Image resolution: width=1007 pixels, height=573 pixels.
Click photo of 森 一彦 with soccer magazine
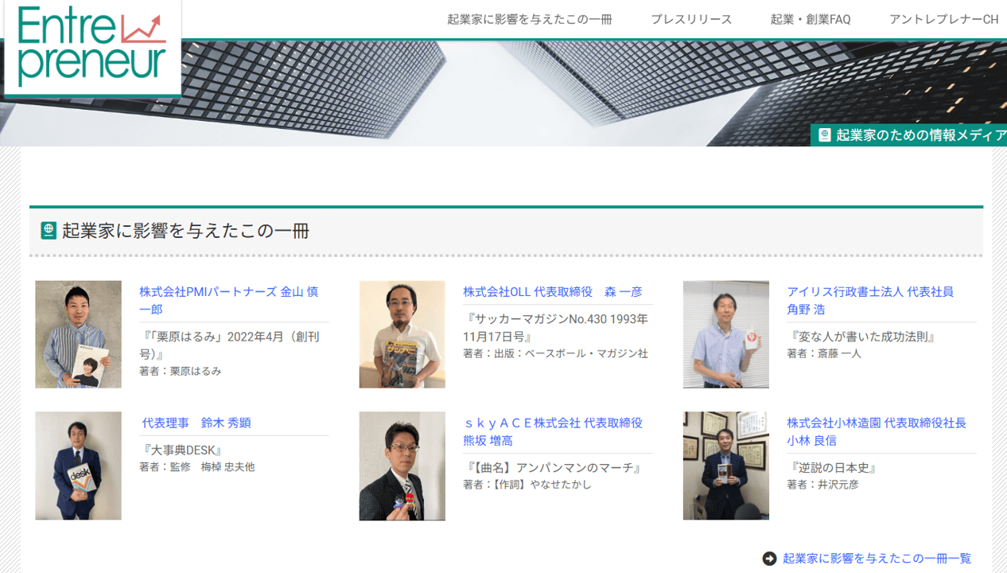tap(402, 334)
